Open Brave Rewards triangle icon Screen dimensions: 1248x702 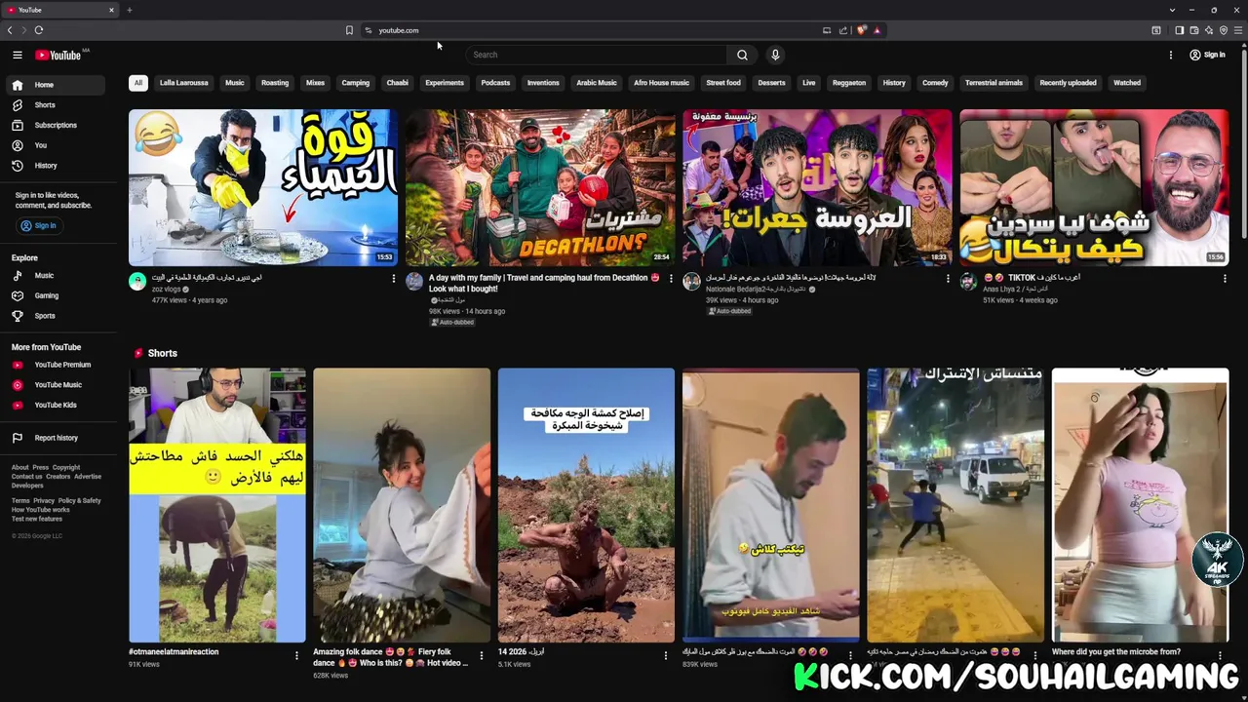pos(877,30)
